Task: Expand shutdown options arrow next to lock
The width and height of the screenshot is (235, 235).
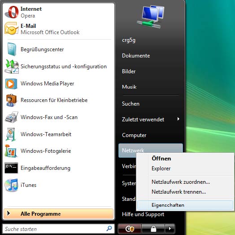Action: click(170, 229)
